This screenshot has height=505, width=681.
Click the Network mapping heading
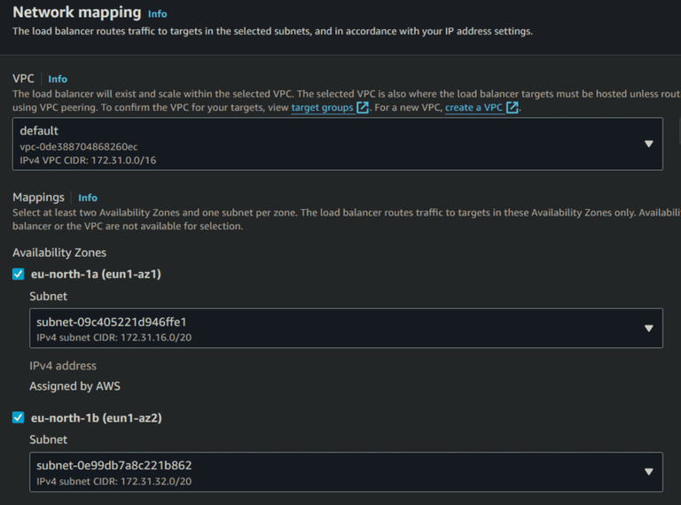coord(76,13)
